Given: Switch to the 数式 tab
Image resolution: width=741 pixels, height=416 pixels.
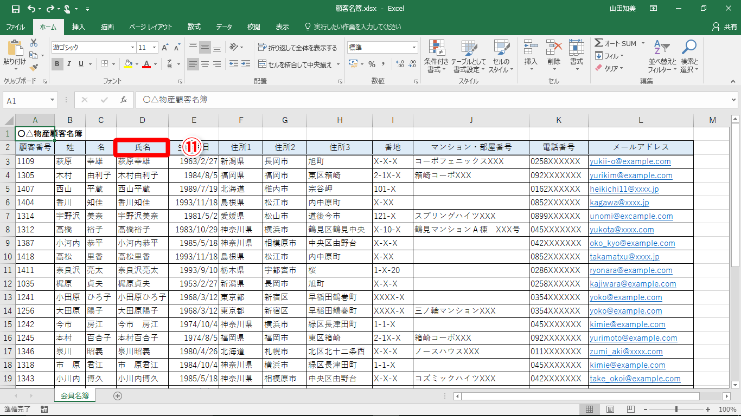Looking at the screenshot, I should pos(194,27).
